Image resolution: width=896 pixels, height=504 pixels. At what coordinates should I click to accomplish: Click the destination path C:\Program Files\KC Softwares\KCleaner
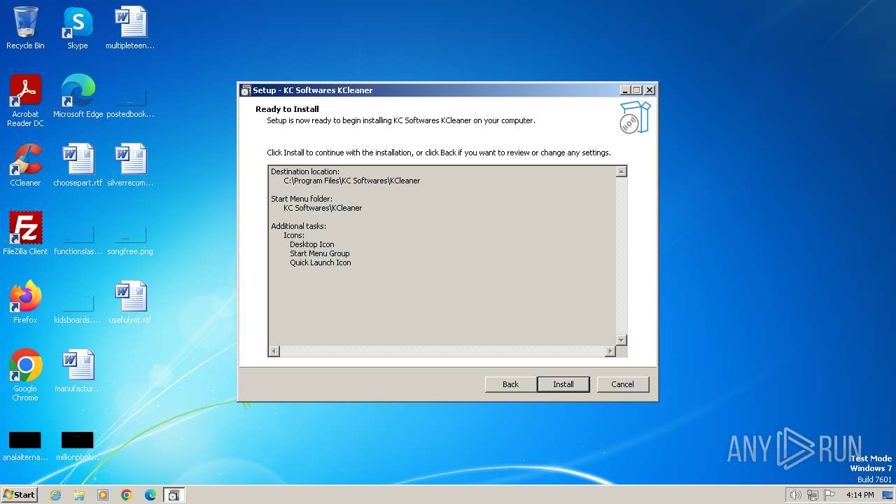click(352, 181)
